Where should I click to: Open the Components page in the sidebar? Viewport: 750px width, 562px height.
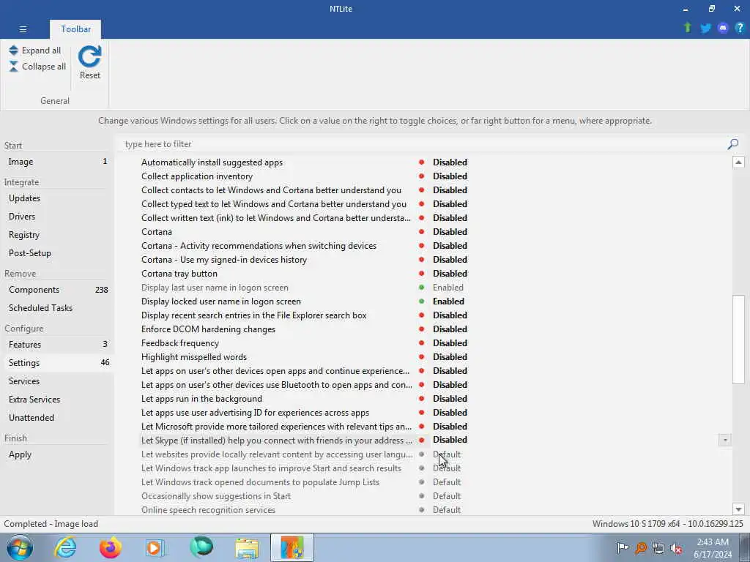(57, 290)
